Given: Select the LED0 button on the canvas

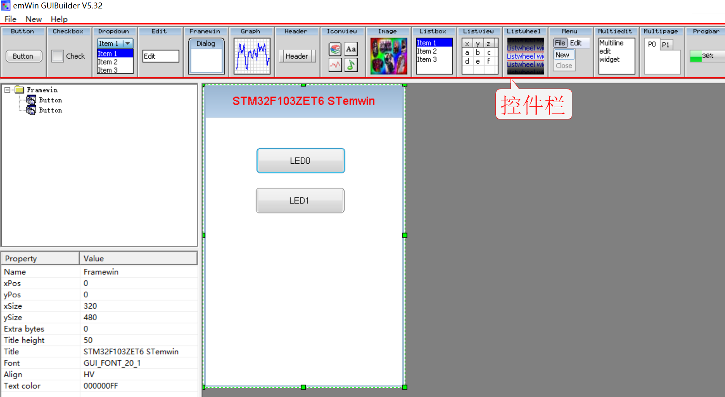Looking at the screenshot, I should tap(301, 161).
